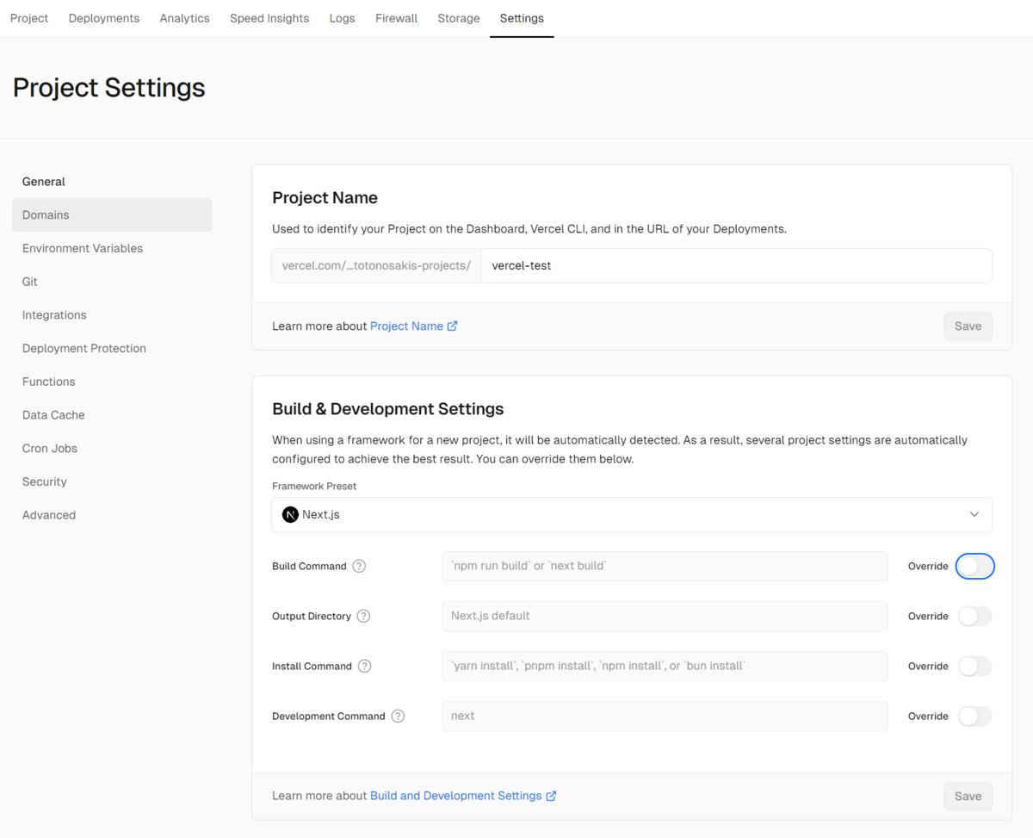
Task: Select the Settings tab
Action: click(x=522, y=18)
